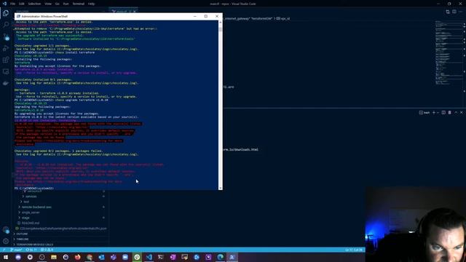Expand the Outline section
The width and height of the screenshot is (466, 262).
click(22, 234)
